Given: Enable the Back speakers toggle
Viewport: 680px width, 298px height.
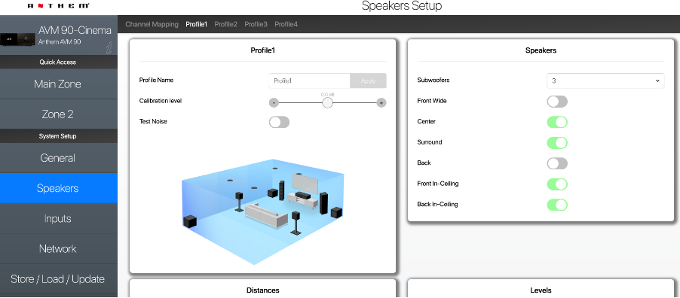Looking at the screenshot, I should tap(557, 163).
